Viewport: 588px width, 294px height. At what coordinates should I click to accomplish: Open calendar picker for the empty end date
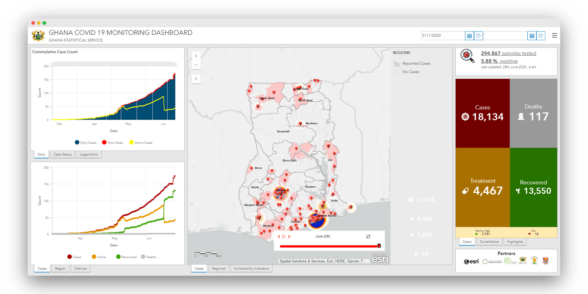coord(532,36)
